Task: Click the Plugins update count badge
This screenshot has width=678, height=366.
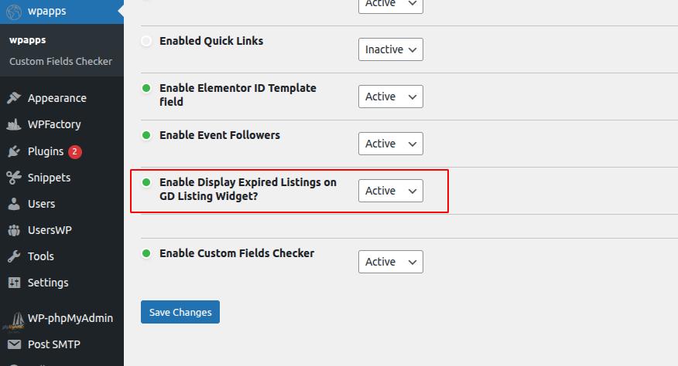Action: tap(75, 151)
